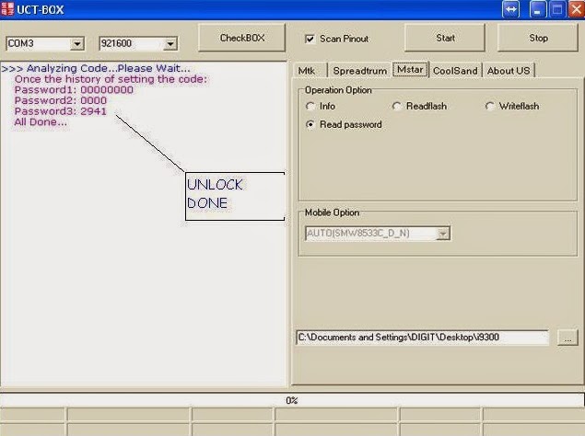Open the 921600 baud rate dropdown
The width and height of the screenshot is (585, 436).
170,44
